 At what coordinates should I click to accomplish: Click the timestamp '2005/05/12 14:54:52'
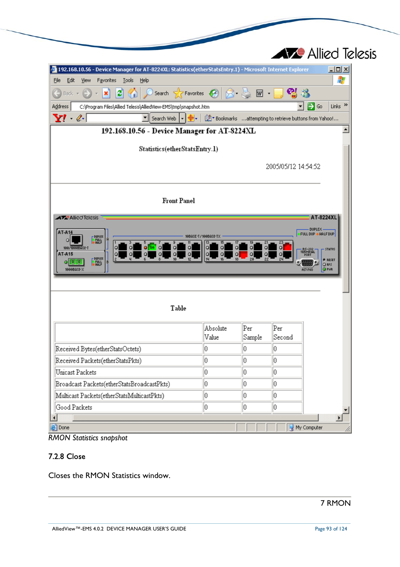click(x=293, y=167)
